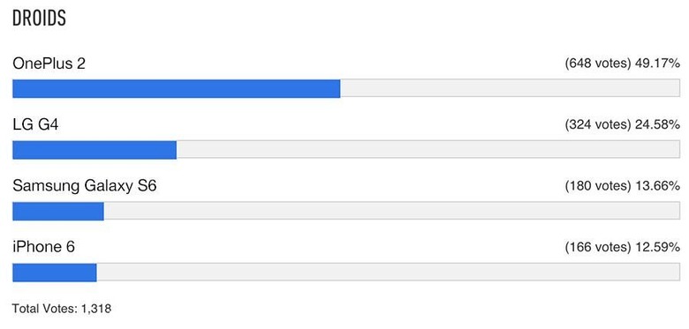The image size is (689, 329).
Task: Select the Samsung Galaxy S6 label
Action: coord(85,186)
